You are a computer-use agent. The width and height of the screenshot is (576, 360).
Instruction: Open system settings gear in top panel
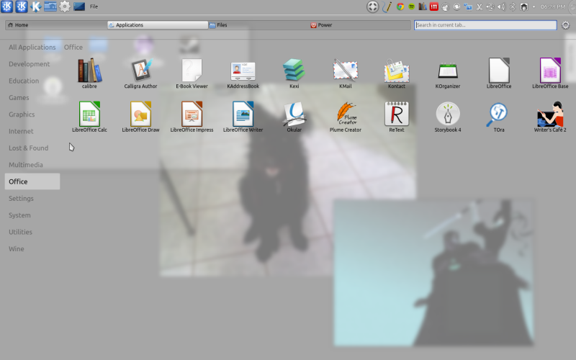click(65, 6)
